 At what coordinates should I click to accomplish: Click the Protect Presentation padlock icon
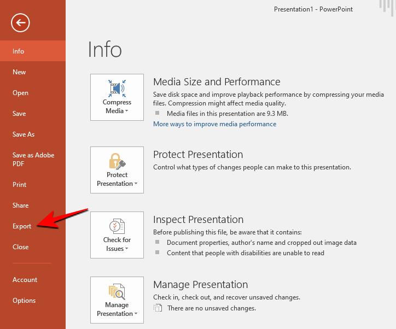coord(117,161)
